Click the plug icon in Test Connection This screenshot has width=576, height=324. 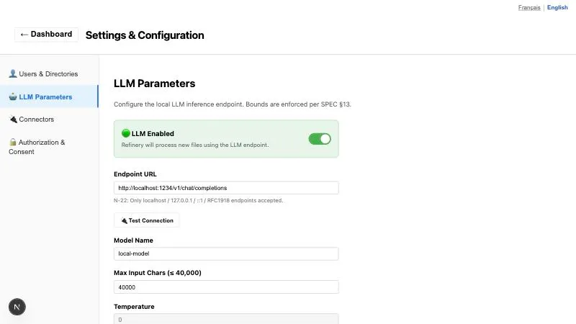[x=124, y=220]
